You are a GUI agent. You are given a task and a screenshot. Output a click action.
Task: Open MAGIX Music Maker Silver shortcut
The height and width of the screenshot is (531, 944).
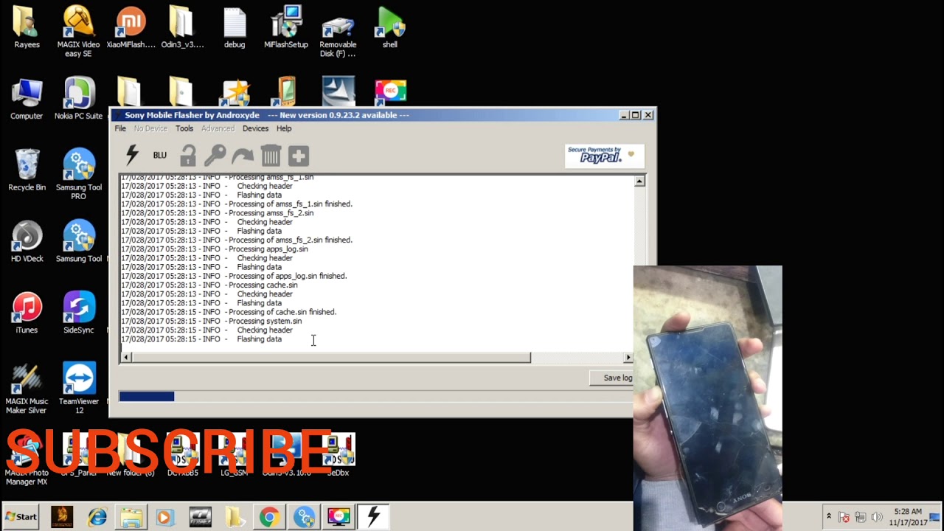click(27, 389)
